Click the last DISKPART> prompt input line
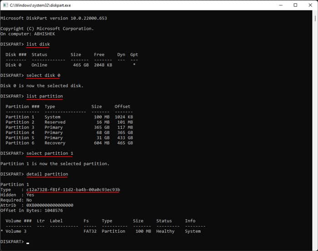 (15, 241)
